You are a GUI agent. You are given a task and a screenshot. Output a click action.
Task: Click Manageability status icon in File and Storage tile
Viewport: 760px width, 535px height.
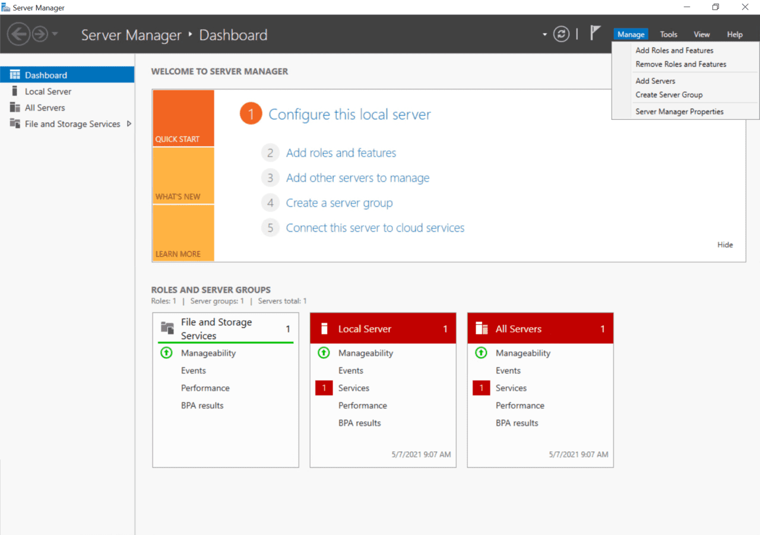tap(166, 353)
